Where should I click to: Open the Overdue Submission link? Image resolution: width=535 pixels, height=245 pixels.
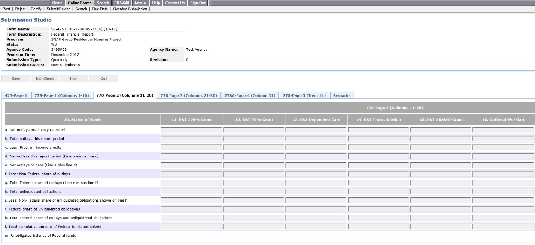130,9
